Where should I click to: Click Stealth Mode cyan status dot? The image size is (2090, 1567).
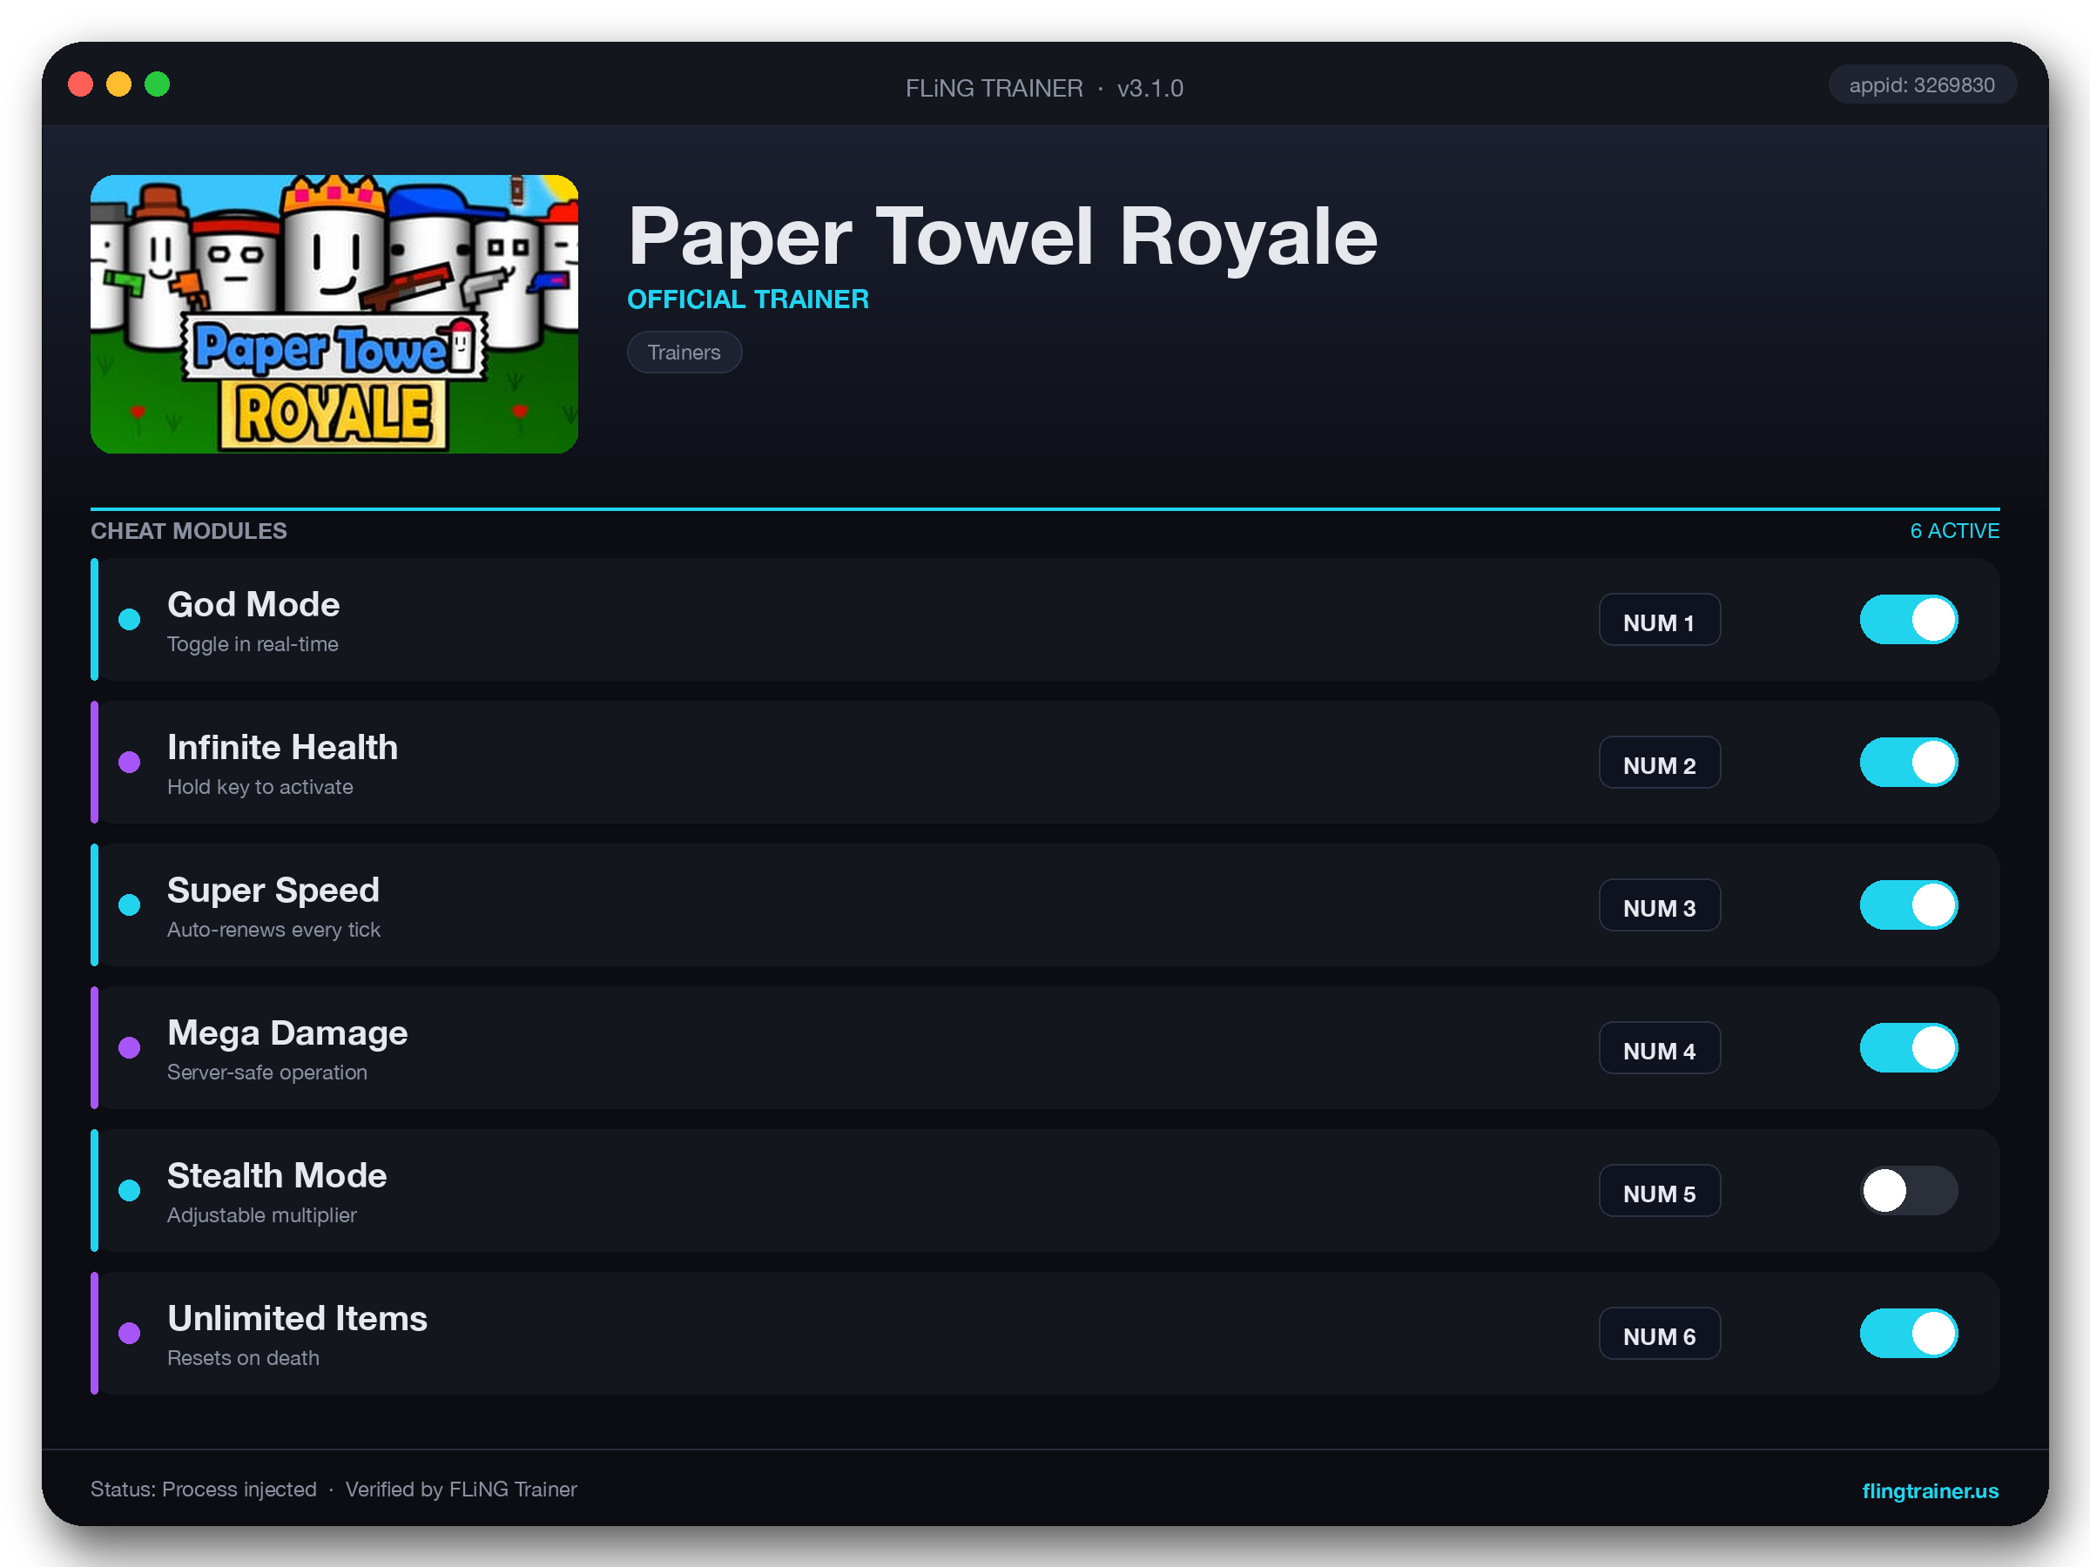(130, 1190)
